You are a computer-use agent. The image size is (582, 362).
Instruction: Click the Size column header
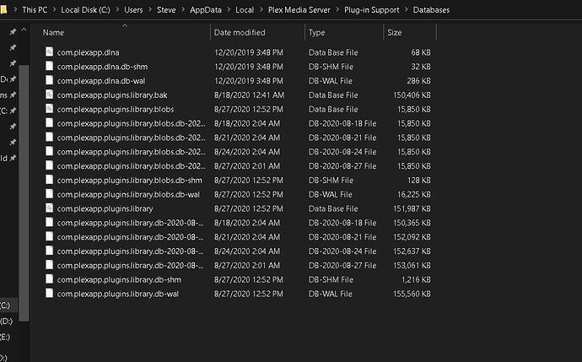394,32
